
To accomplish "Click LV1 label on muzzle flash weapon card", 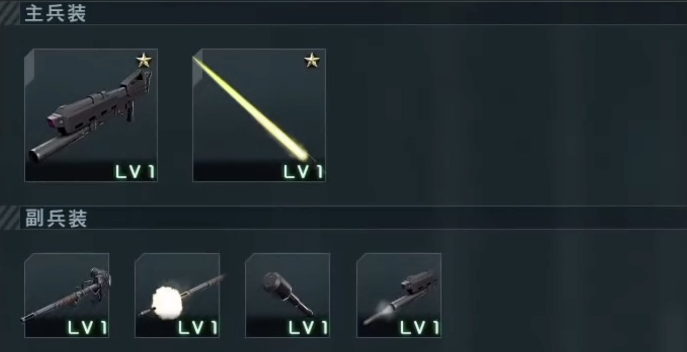I will (198, 328).
